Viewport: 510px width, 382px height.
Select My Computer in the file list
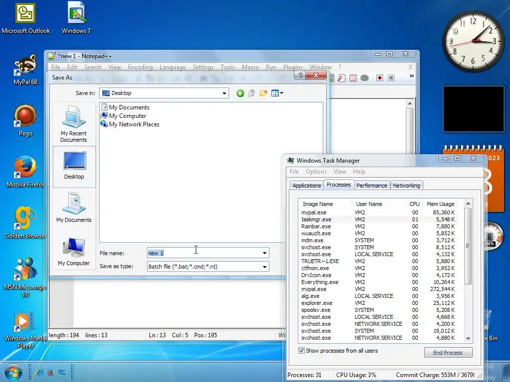[124, 115]
